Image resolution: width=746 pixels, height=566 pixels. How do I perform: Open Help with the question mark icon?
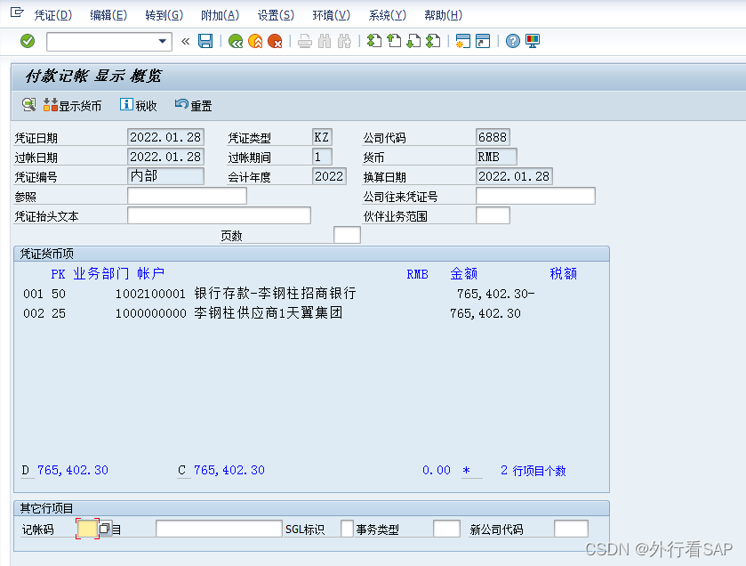(x=512, y=41)
